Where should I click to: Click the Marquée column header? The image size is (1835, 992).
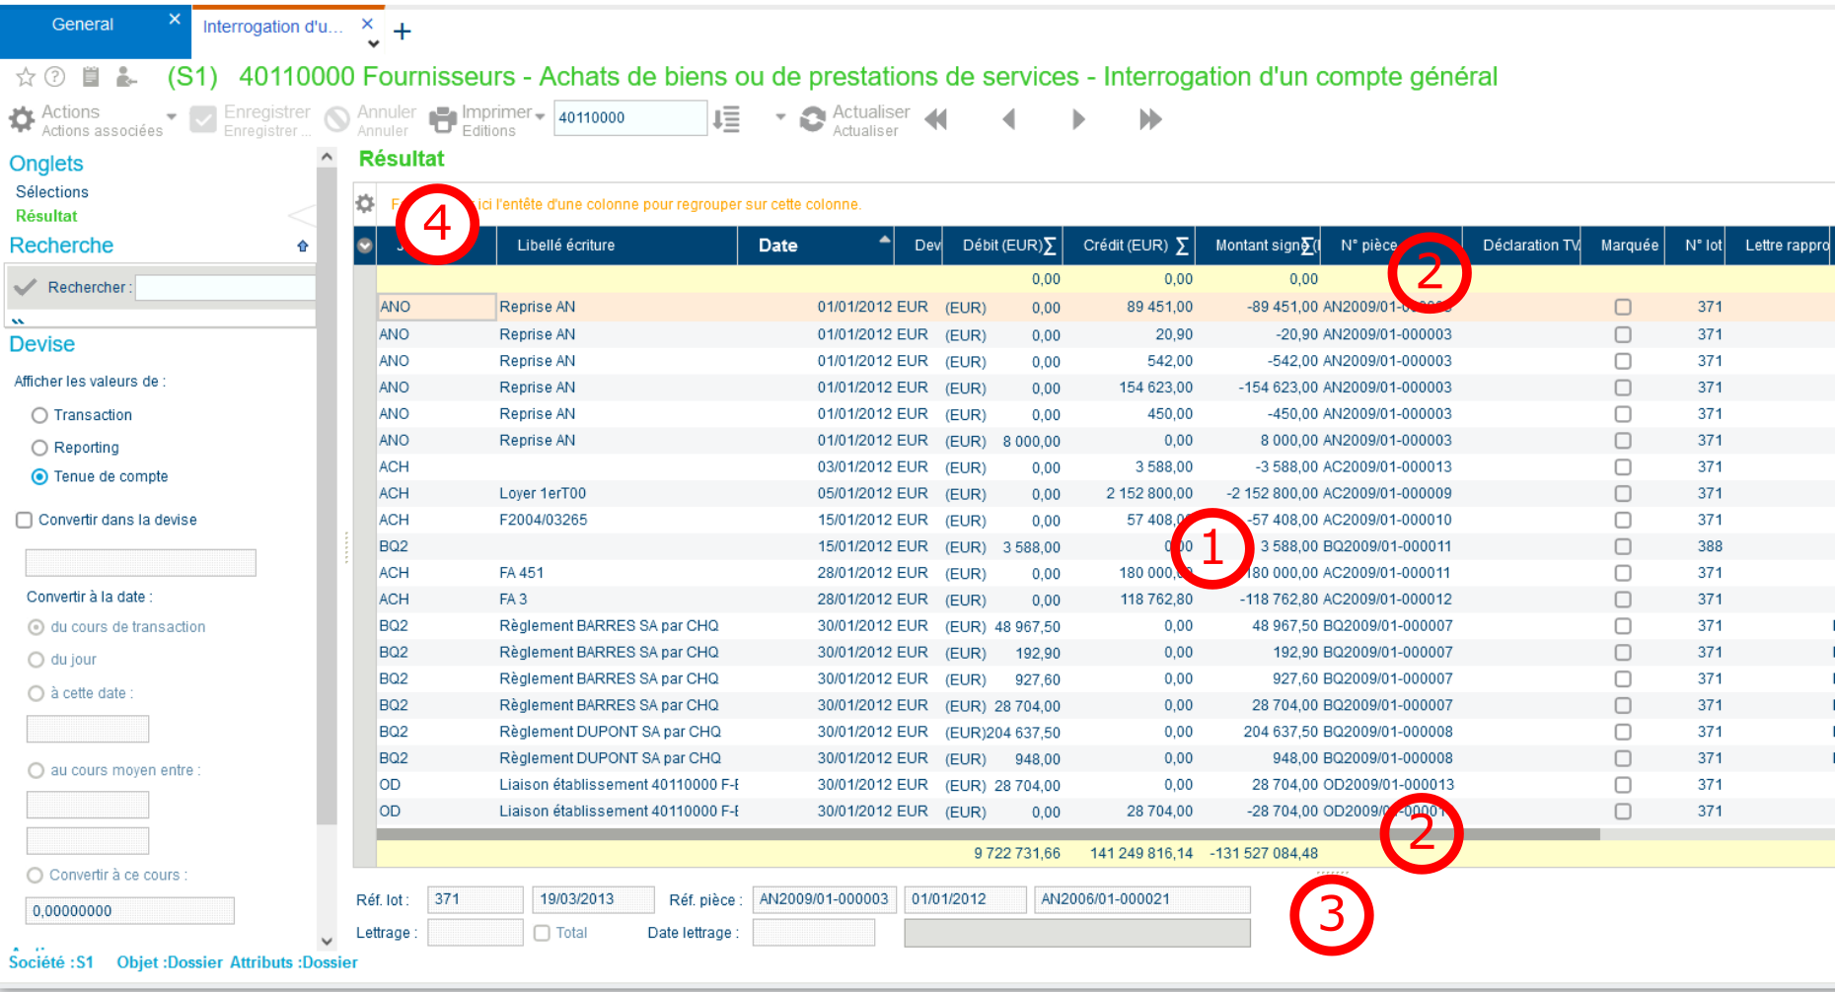tap(1629, 246)
